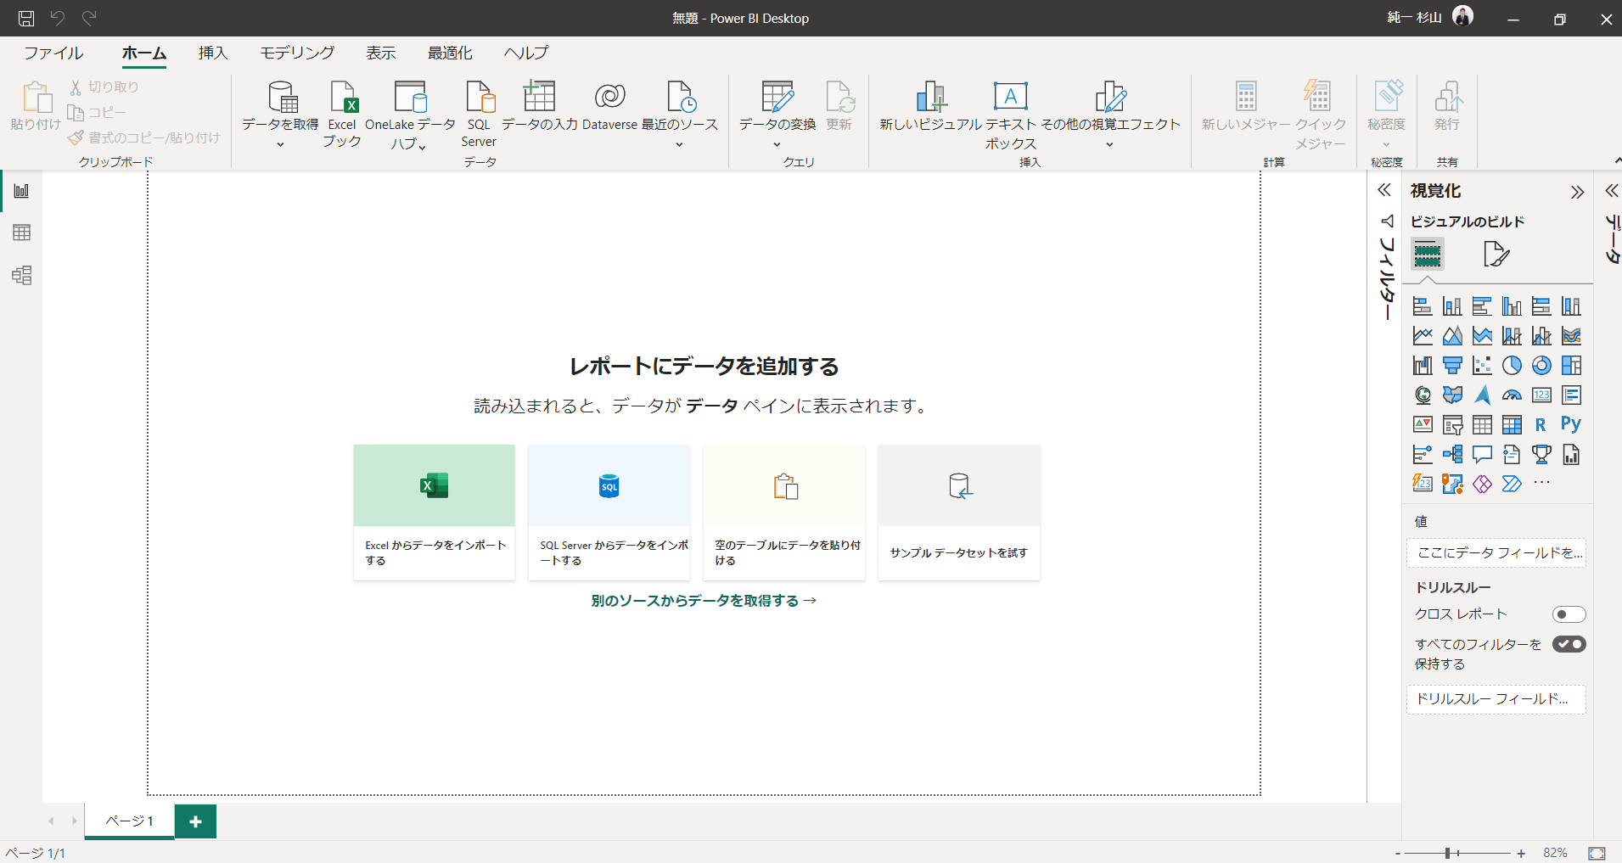Select the Python visual
The image size is (1622, 863).
click(1571, 424)
